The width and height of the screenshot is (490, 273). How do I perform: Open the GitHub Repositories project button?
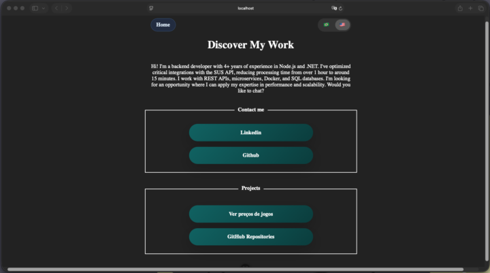251,237
